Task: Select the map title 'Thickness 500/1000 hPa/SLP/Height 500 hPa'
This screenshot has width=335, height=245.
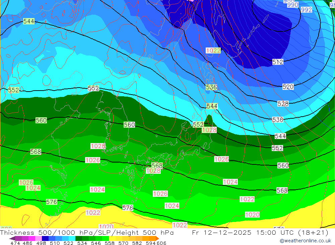Action: (87, 232)
